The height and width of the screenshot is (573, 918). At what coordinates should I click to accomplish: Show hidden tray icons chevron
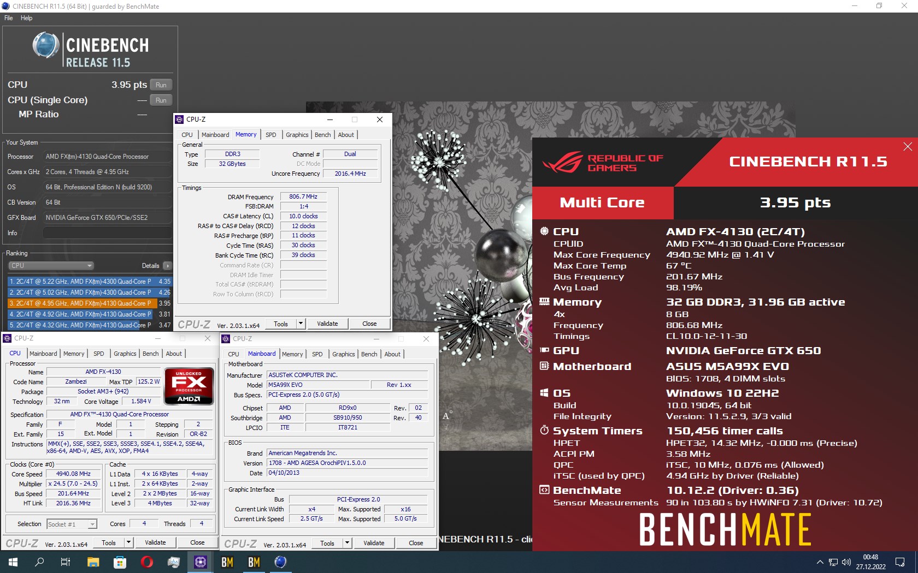coord(820,562)
